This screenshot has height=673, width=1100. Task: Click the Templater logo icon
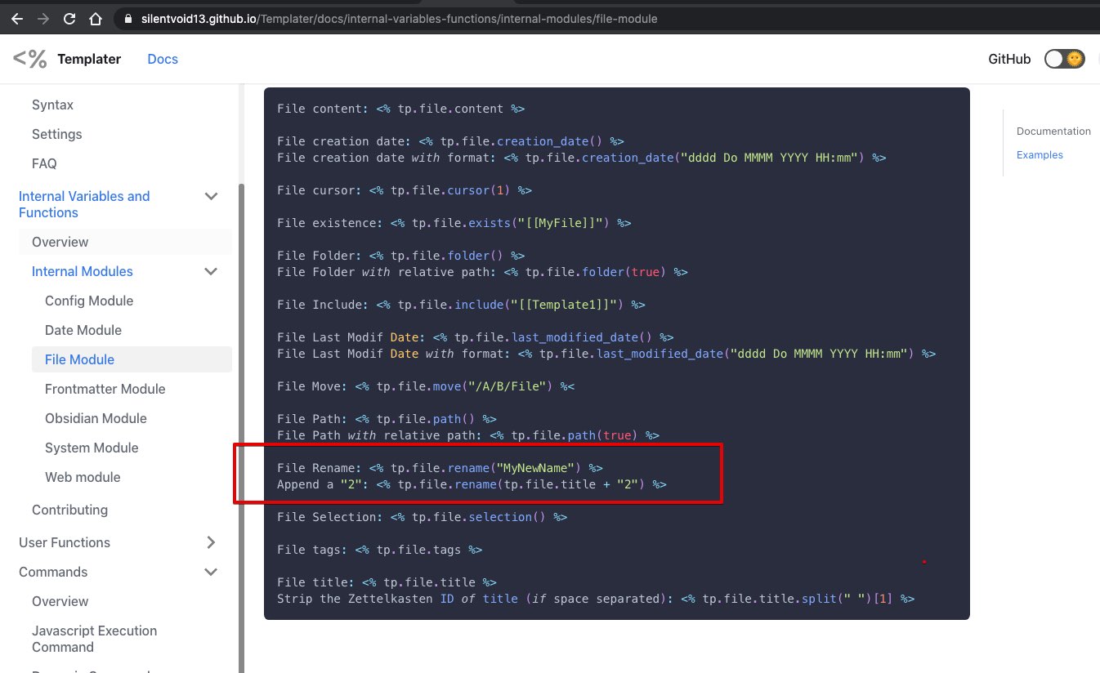pyautogui.click(x=29, y=58)
